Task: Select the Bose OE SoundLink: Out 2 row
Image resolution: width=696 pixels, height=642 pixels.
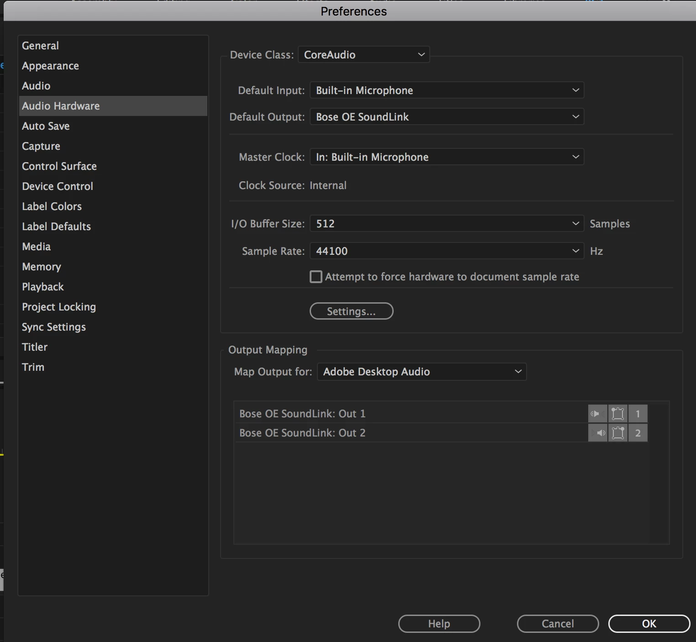Action: (x=441, y=433)
